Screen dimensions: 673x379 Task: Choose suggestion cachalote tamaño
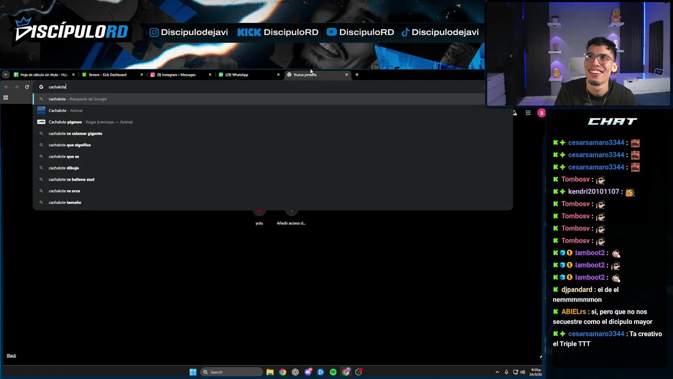pyautogui.click(x=273, y=203)
